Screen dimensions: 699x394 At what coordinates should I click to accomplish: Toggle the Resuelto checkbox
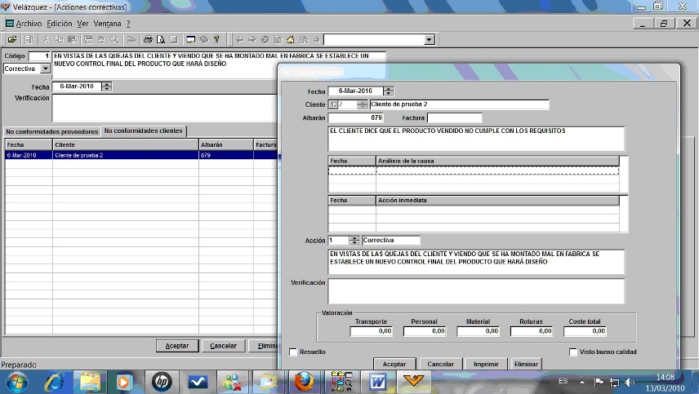pyautogui.click(x=293, y=352)
